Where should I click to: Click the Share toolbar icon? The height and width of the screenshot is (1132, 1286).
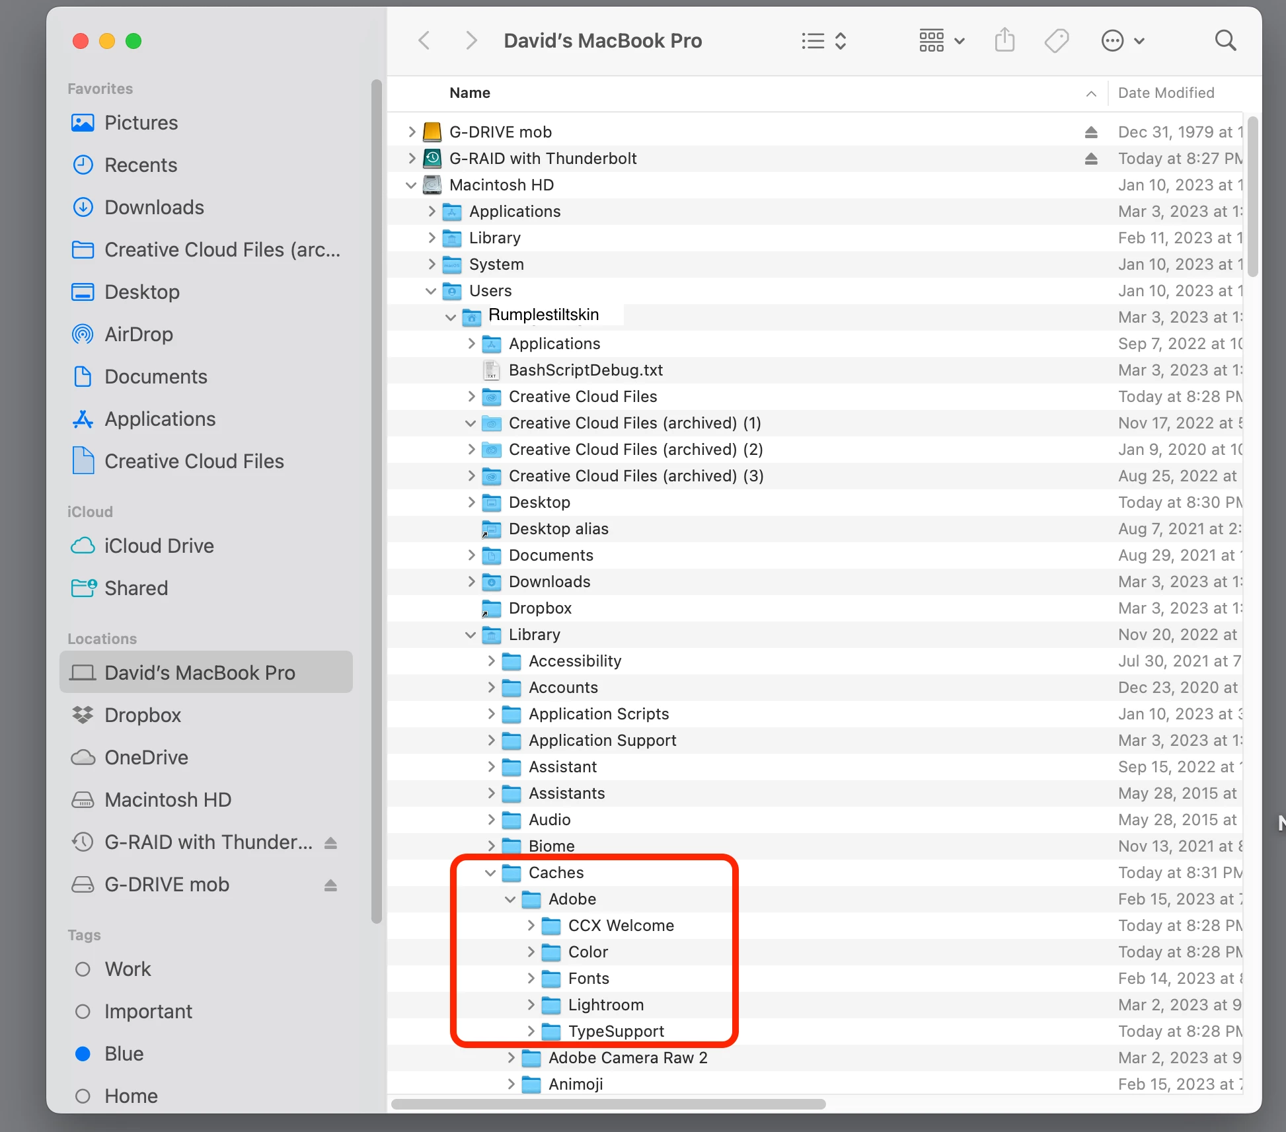click(x=1004, y=40)
